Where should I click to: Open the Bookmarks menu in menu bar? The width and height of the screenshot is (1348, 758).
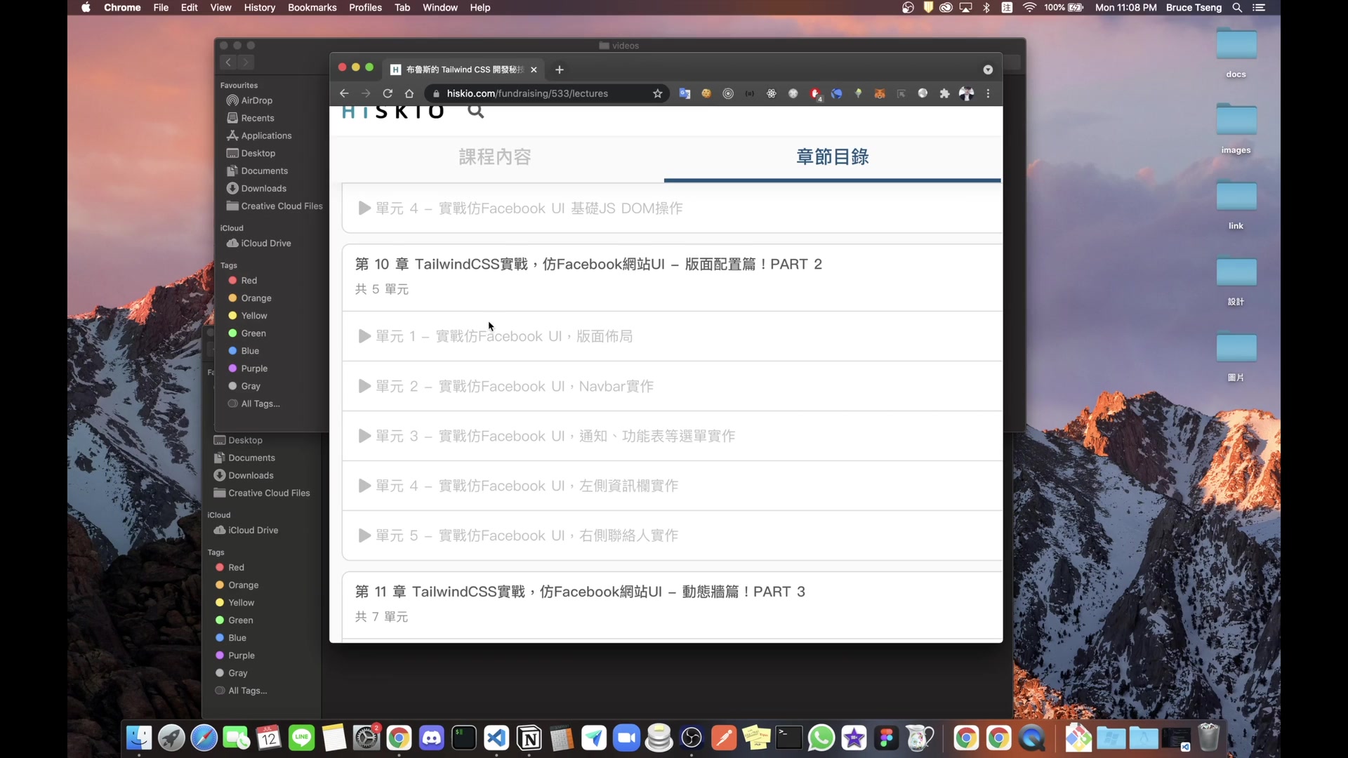click(x=312, y=8)
